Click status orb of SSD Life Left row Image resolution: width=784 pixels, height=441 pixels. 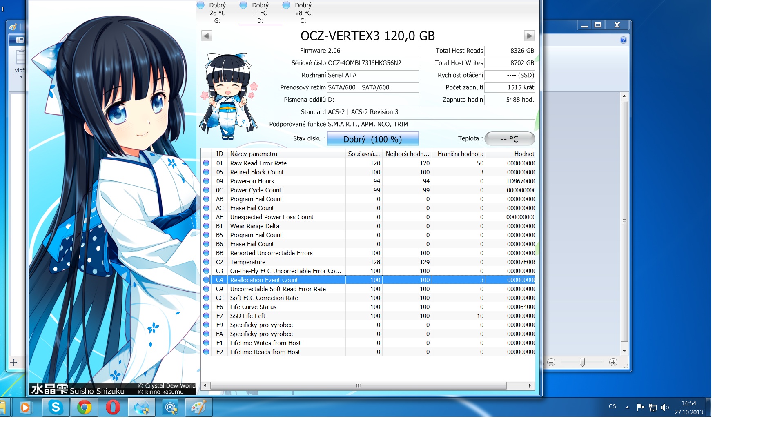click(206, 316)
